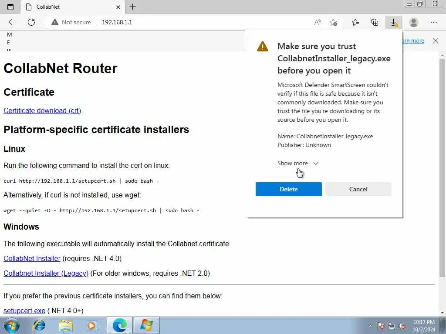This screenshot has height=334, width=446.
Task: Show hidden tray icons arrow
Action: pyautogui.click(x=370, y=326)
